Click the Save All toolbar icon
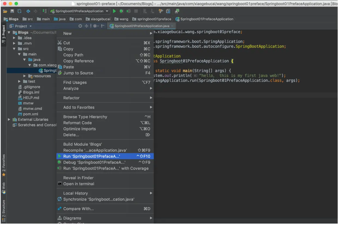 click(12, 11)
